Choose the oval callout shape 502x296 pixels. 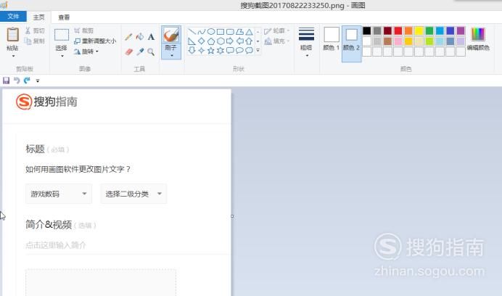click(x=239, y=50)
